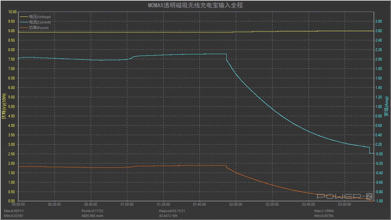Click the orange Power legend line swatch
This screenshot has width=391, height=220.
[24, 28]
